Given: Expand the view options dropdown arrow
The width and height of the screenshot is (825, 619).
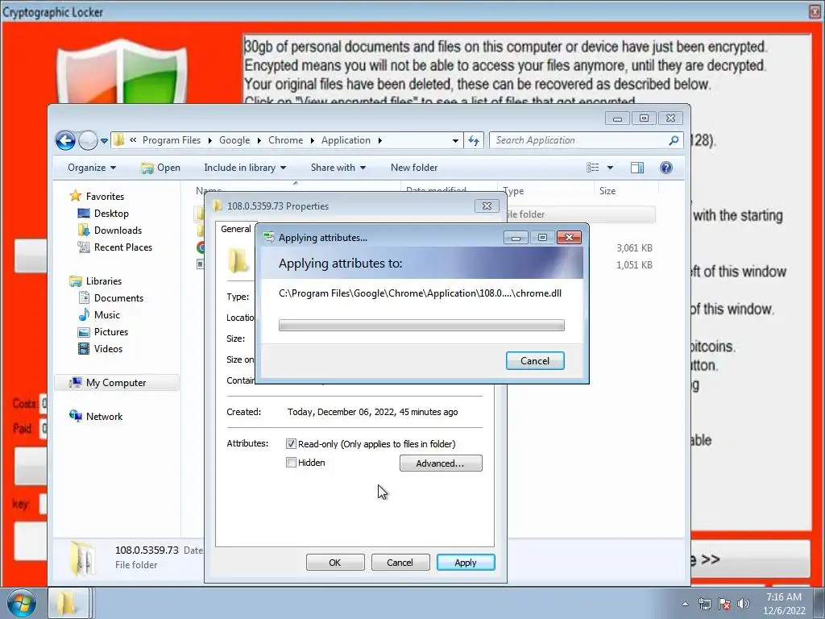Looking at the screenshot, I should (x=611, y=168).
